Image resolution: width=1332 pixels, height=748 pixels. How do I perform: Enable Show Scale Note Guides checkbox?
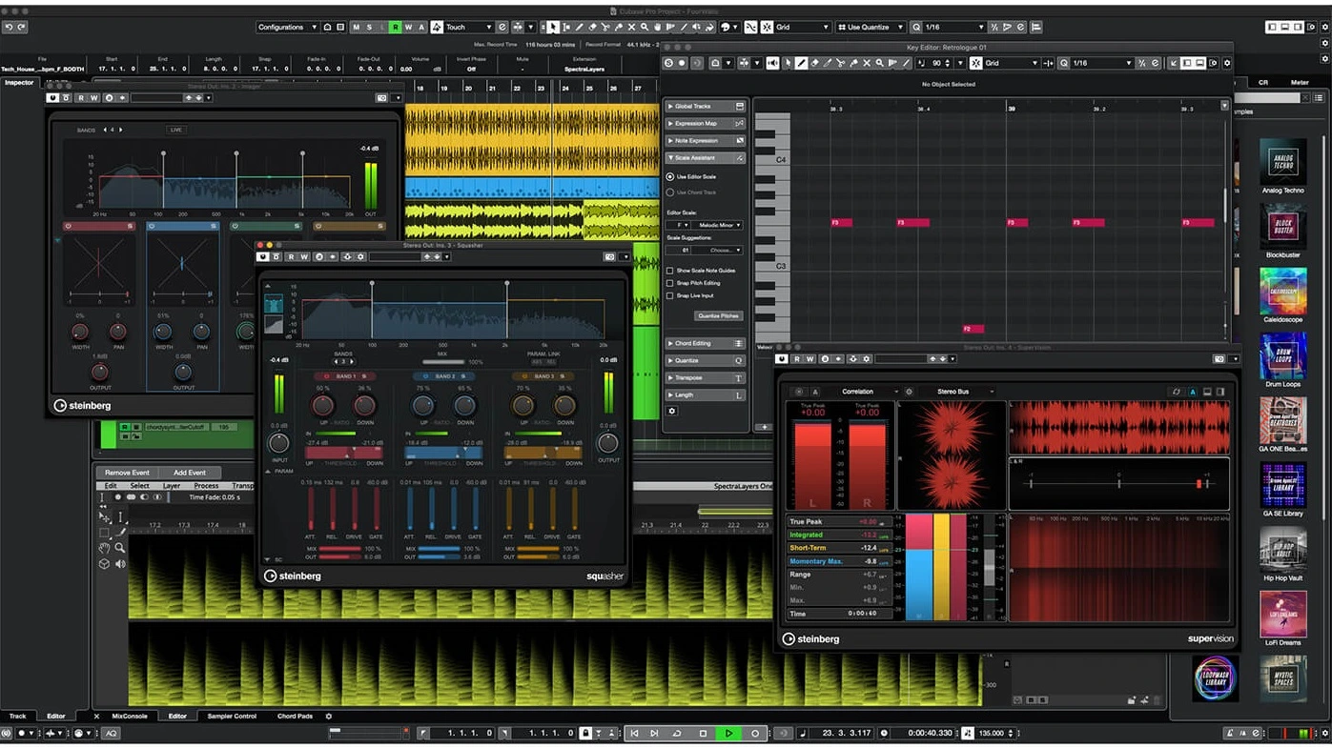click(x=670, y=271)
